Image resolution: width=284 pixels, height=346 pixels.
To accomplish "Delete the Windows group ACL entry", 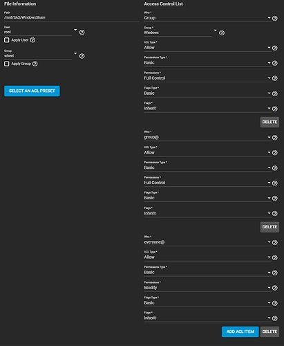I will pyautogui.click(x=269, y=122).
